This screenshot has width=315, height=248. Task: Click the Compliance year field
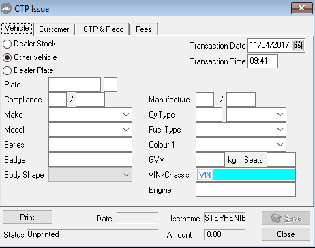coord(90,100)
